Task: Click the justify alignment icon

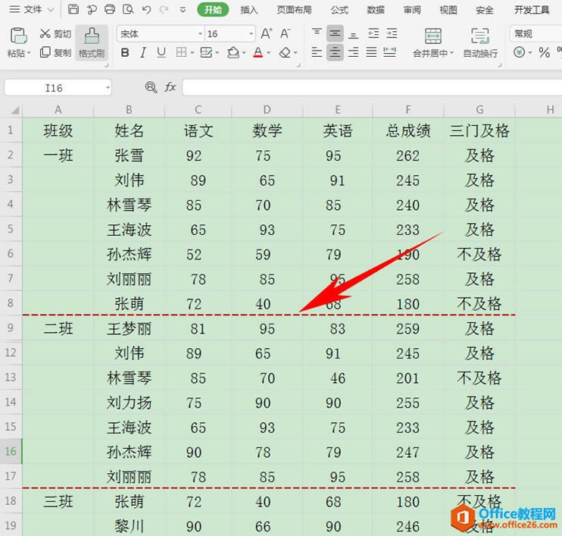Action: (x=371, y=53)
